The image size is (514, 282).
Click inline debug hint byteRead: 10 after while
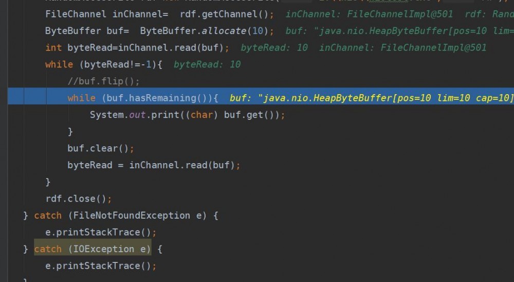tap(207, 64)
